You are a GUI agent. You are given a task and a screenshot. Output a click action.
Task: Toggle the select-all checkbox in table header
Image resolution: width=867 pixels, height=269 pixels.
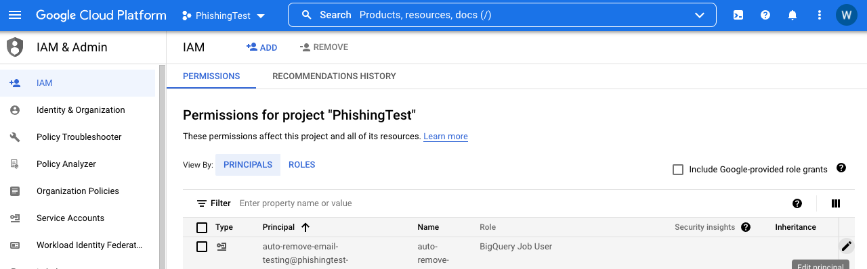pyautogui.click(x=202, y=227)
